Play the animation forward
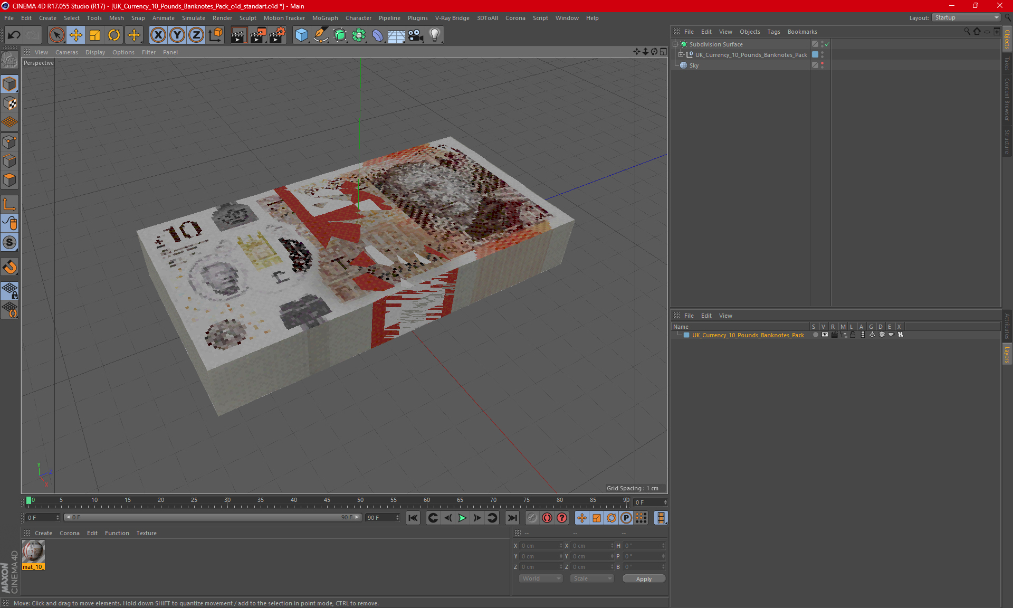This screenshot has width=1013, height=608. (462, 518)
